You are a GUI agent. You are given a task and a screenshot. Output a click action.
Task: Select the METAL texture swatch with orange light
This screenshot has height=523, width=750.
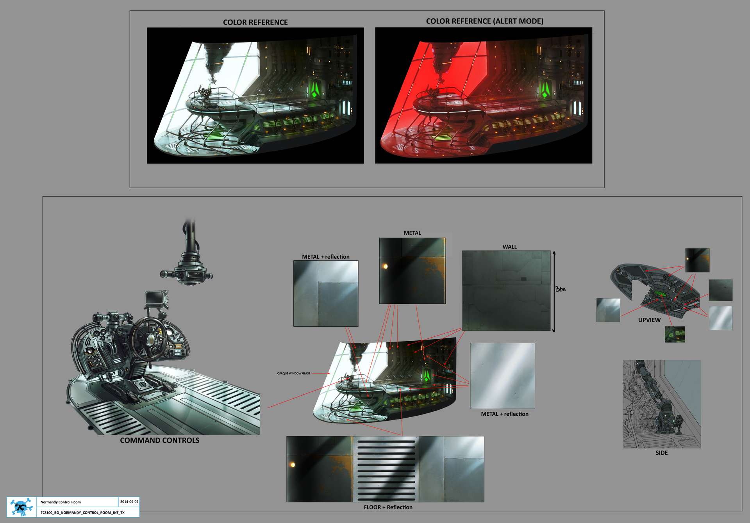[412, 270]
